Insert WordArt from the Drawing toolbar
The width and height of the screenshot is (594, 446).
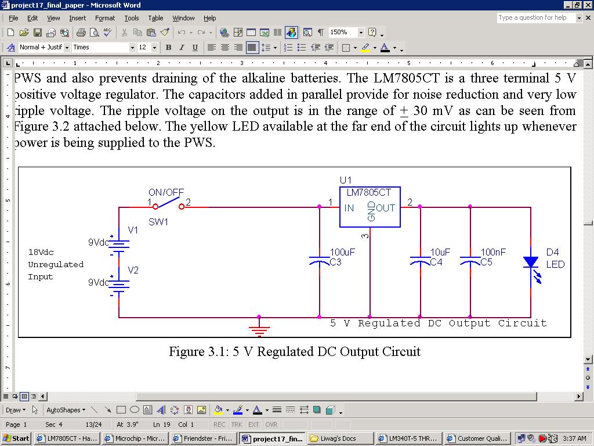point(161,410)
